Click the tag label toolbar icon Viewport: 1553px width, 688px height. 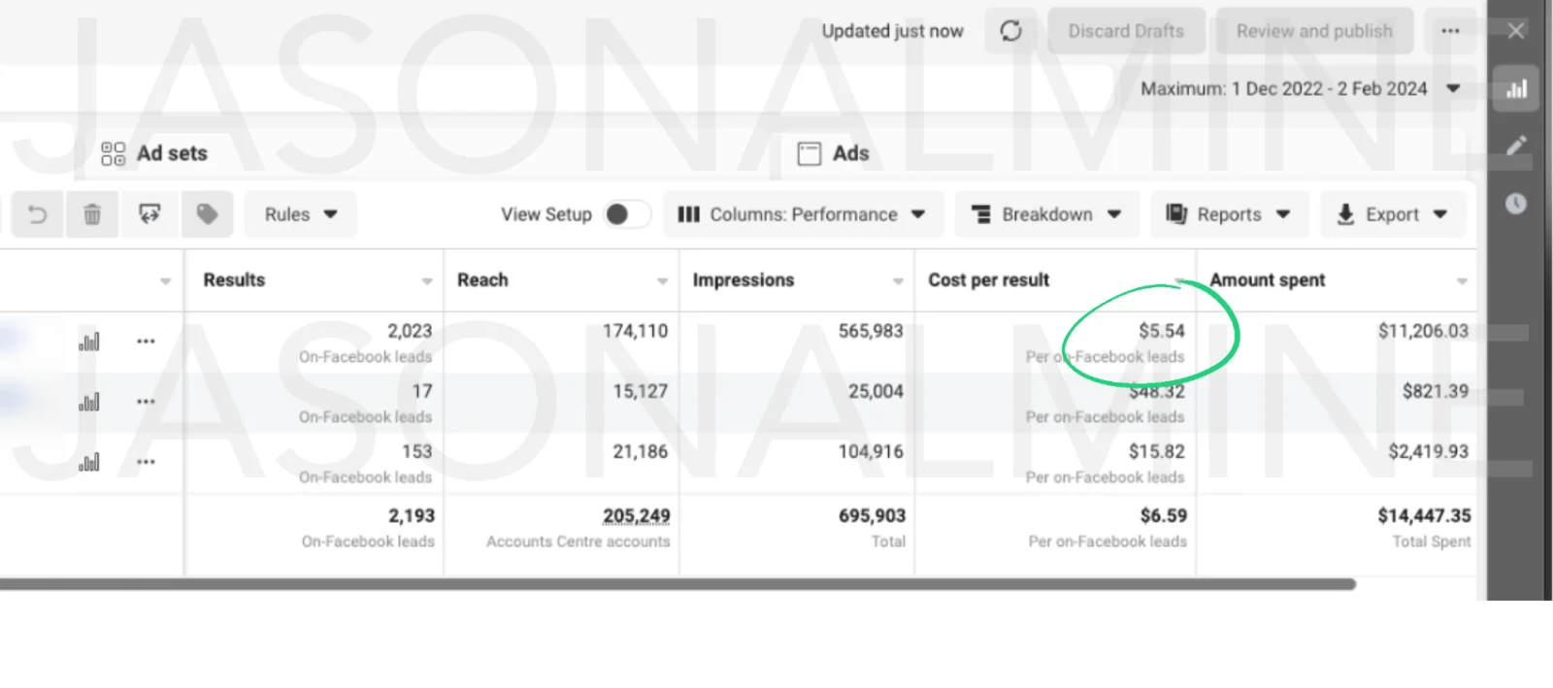(x=207, y=214)
